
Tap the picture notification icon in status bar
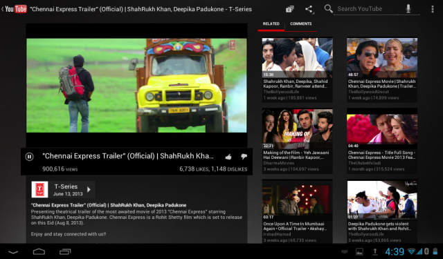(x=360, y=251)
